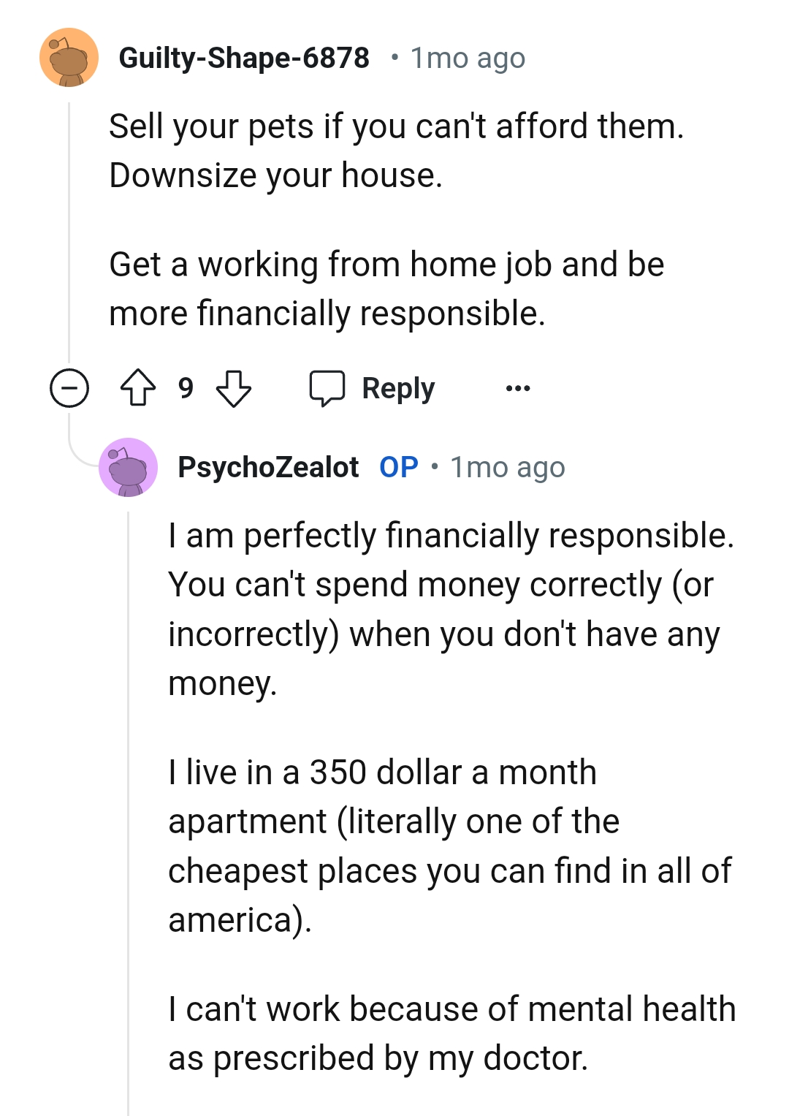Open the ellipsis more-options menu
The height and width of the screenshot is (1116, 789).
(x=518, y=390)
